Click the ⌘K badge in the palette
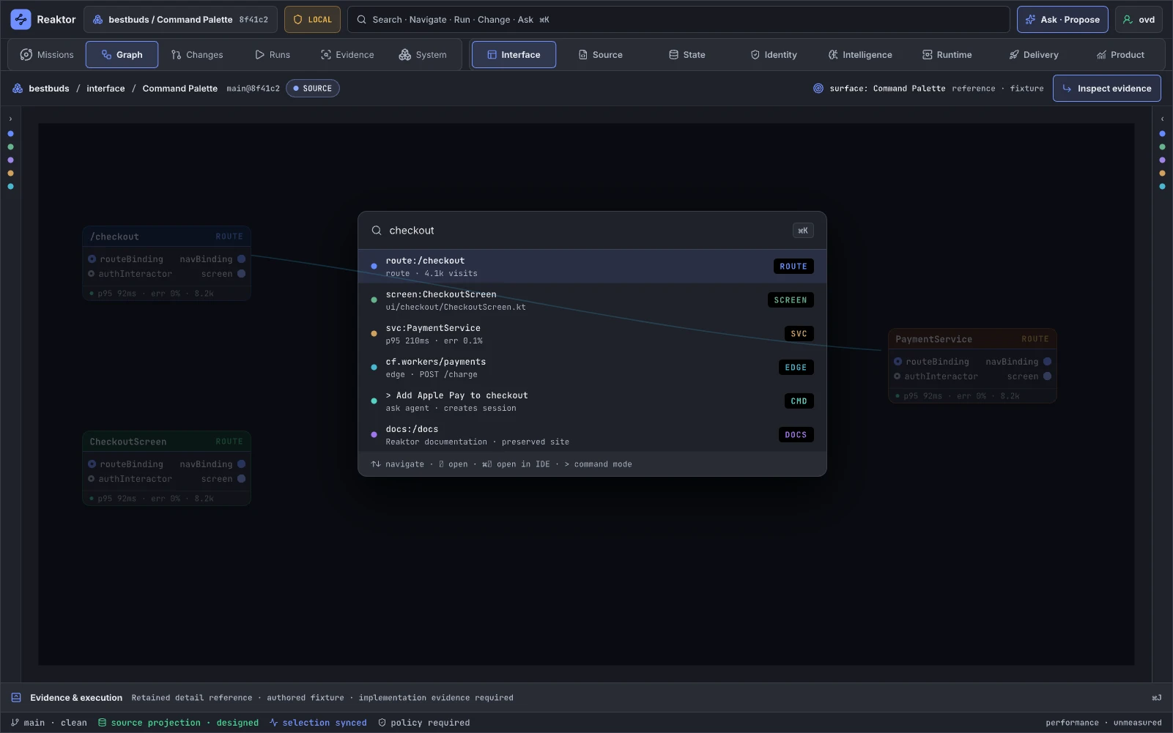The width and height of the screenshot is (1173, 733). (x=803, y=231)
